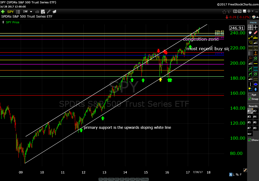Click the Today range button
The image size is (259, 181).
point(145,179)
